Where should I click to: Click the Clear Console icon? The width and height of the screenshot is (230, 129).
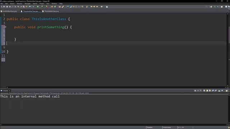pos(204,91)
